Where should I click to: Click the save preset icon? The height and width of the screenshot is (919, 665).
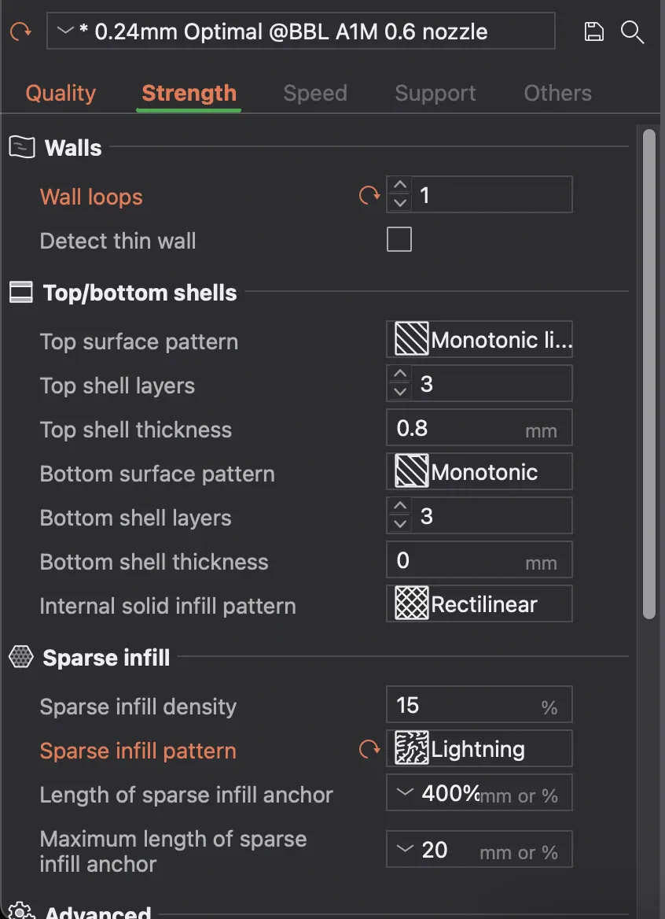(594, 31)
